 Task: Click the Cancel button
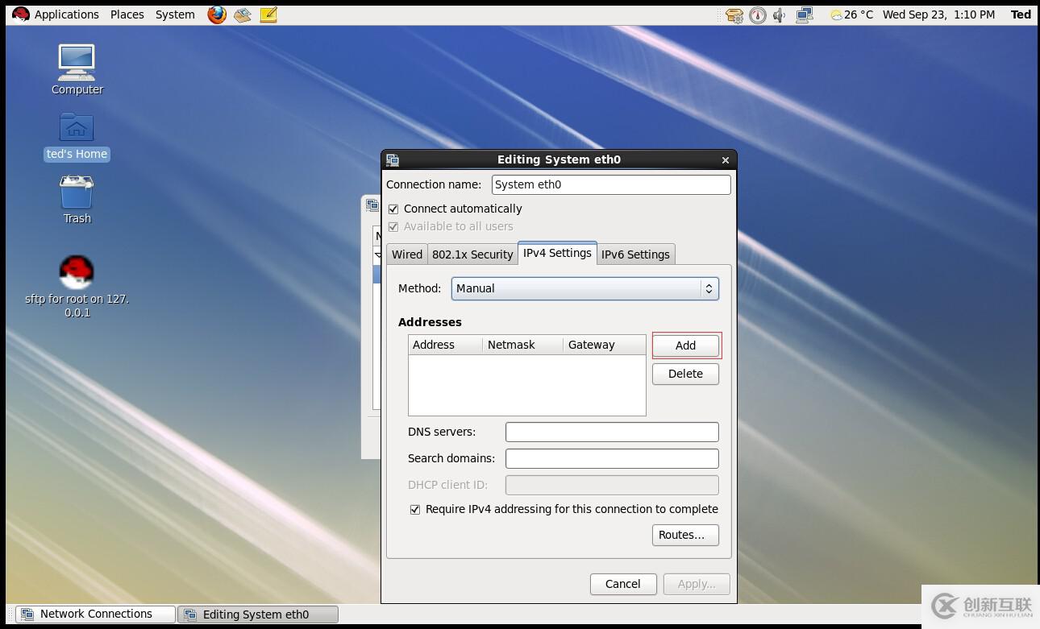623,584
